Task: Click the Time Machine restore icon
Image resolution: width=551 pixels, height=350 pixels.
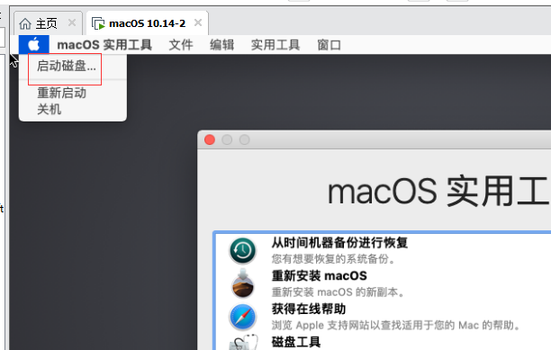Action: (x=242, y=251)
